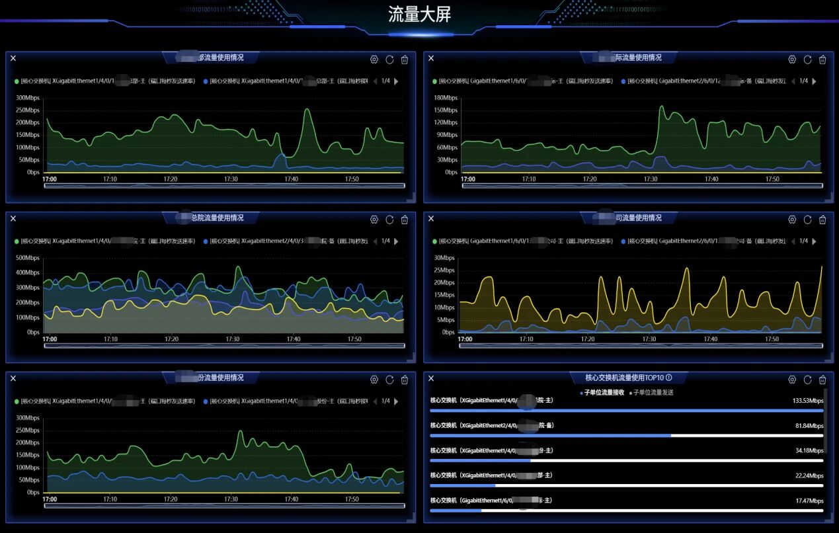Image resolution: width=839 pixels, height=533 pixels.
Task: Close the 总院流量使用情况 panel with X
Action: [13, 218]
